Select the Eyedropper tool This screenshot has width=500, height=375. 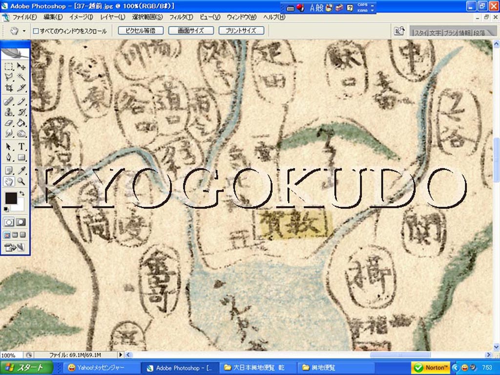[21, 171]
